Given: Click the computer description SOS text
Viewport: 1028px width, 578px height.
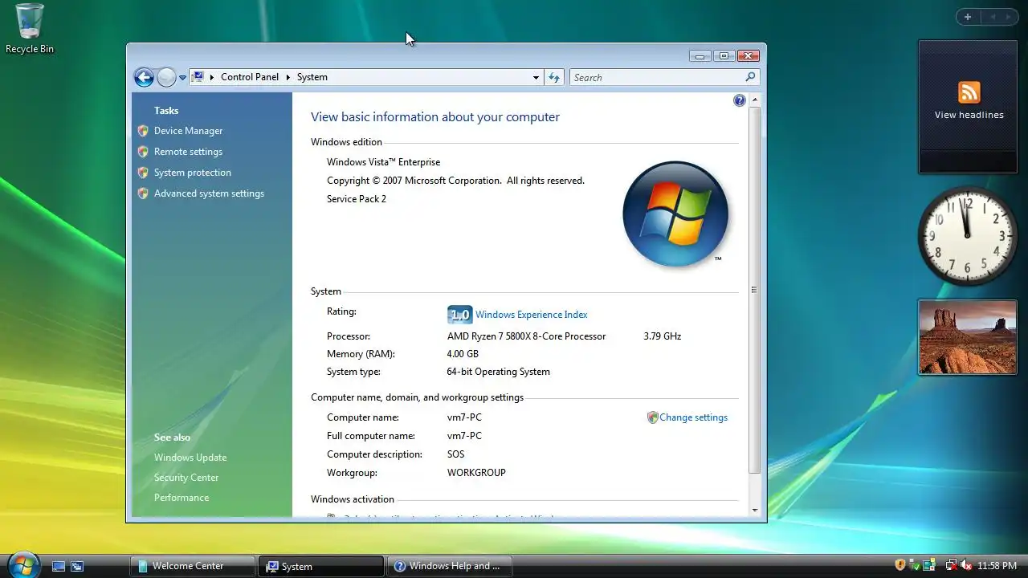Looking at the screenshot, I should (455, 454).
